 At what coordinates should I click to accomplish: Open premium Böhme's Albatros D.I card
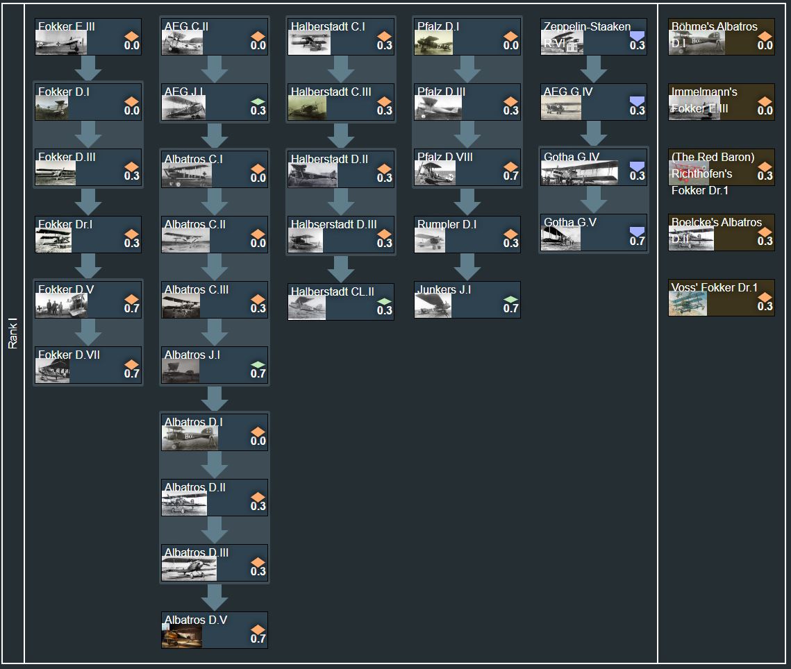point(722,37)
